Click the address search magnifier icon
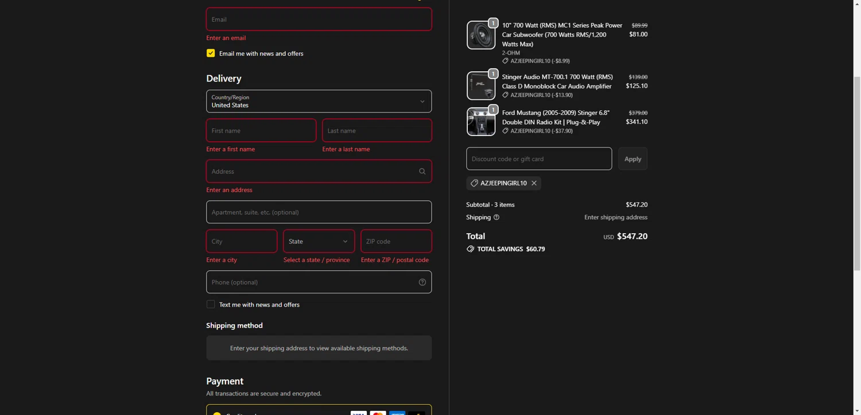Viewport: 861px width, 415px height. tap(422, 171)
